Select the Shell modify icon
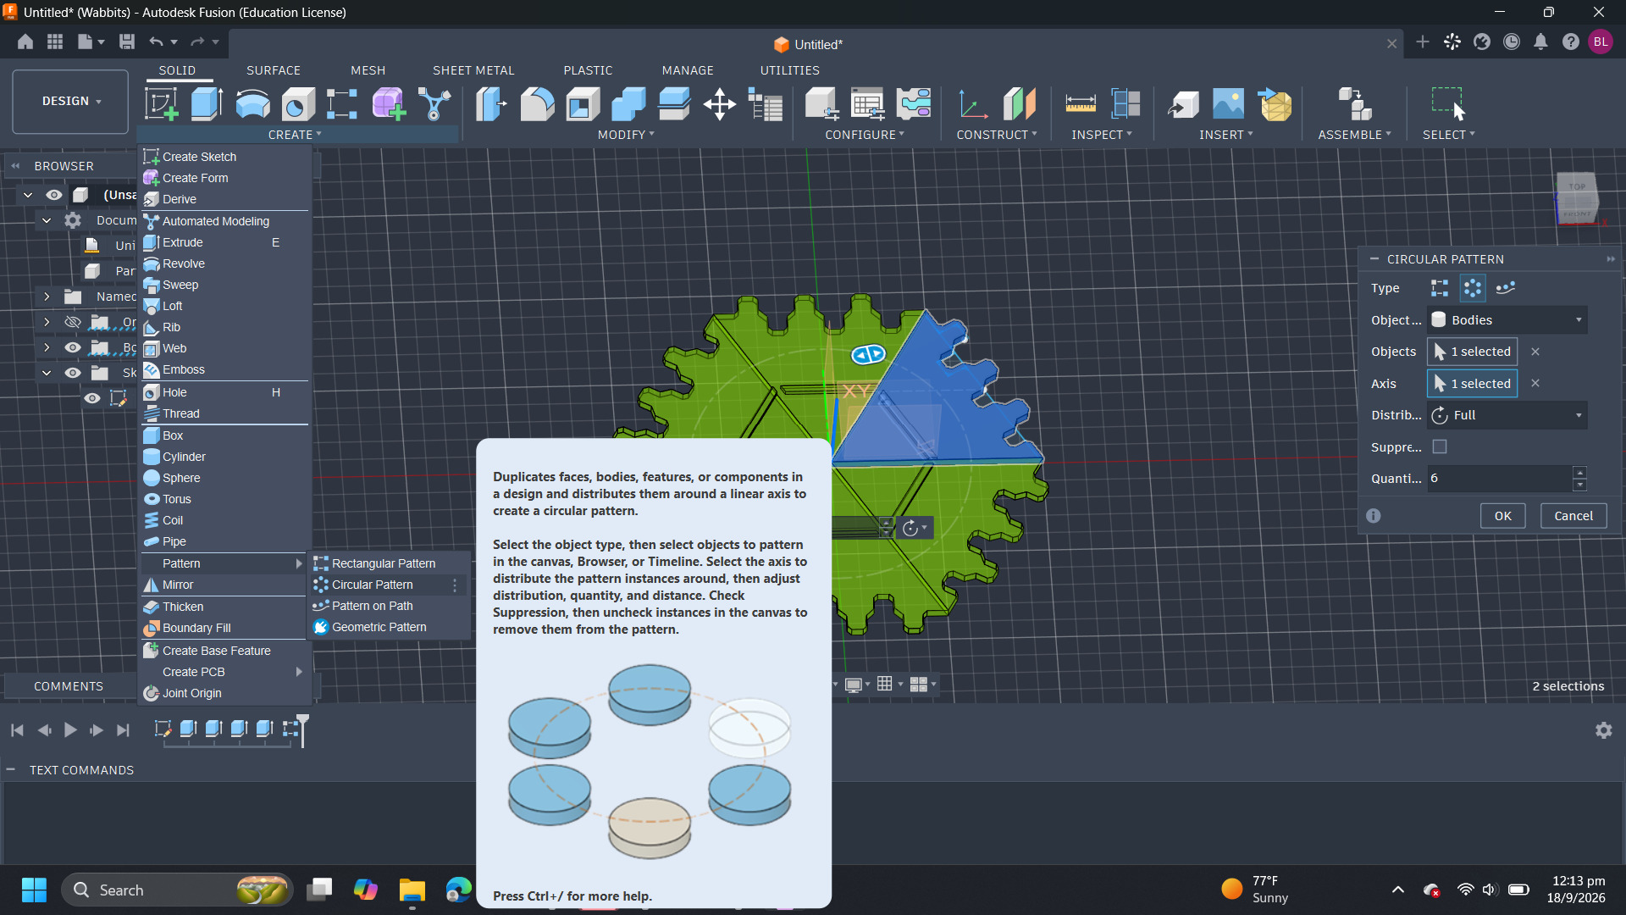The width and height of the screenshot is (1626, 915). [x=583, y=104]
